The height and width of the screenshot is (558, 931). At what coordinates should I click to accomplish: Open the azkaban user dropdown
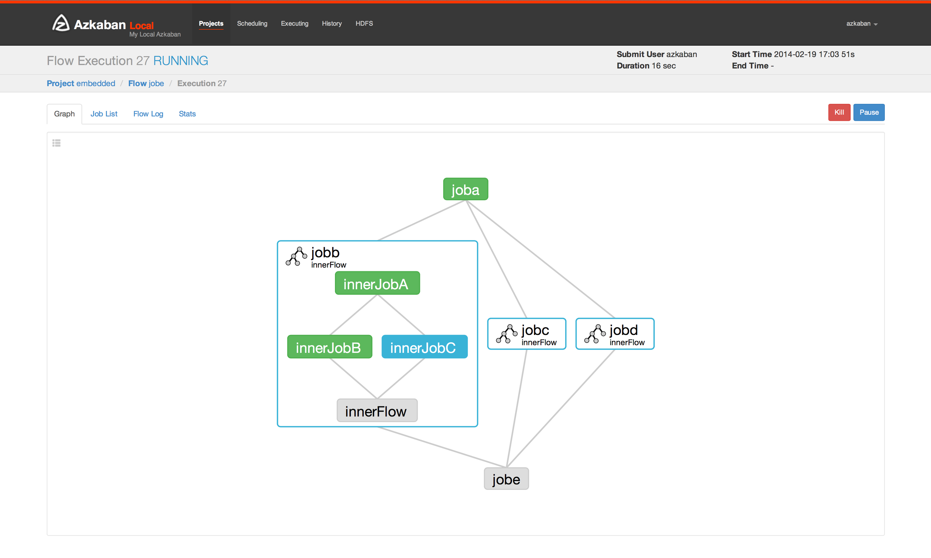pos(861,24)
